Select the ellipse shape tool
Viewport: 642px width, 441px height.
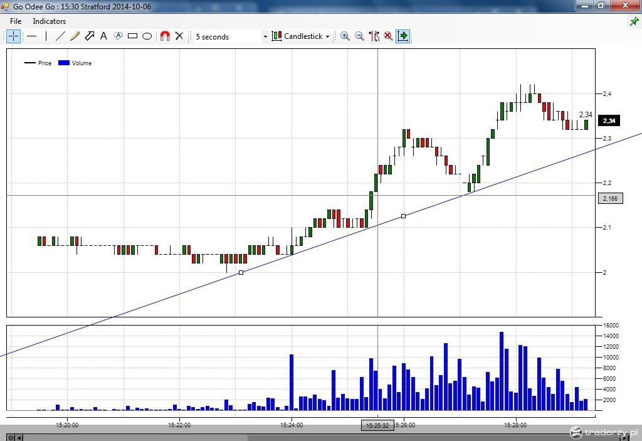[x=147, y=36]
